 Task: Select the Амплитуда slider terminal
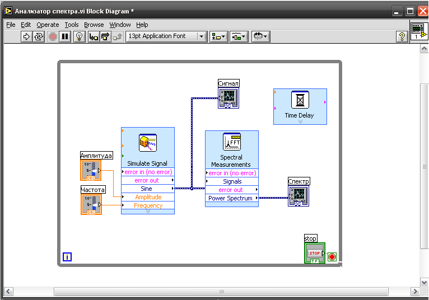[91, 170]
